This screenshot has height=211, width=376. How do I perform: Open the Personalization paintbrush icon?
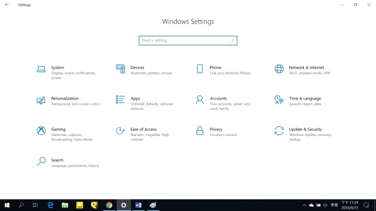click(x=41, y=100)
